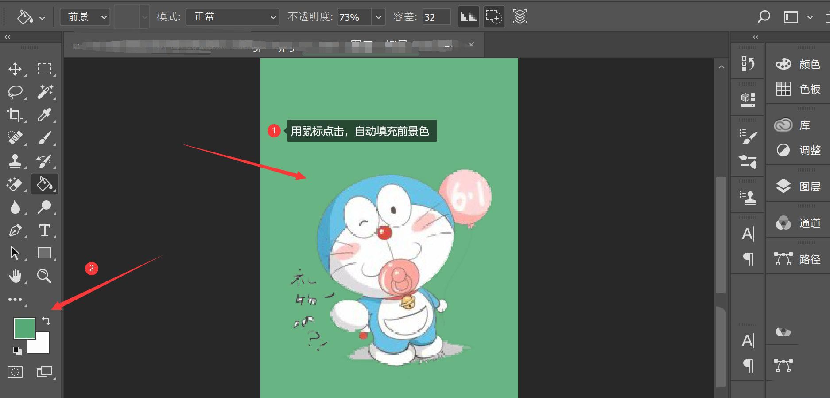Close the open document tab

[x=471, y=44]
